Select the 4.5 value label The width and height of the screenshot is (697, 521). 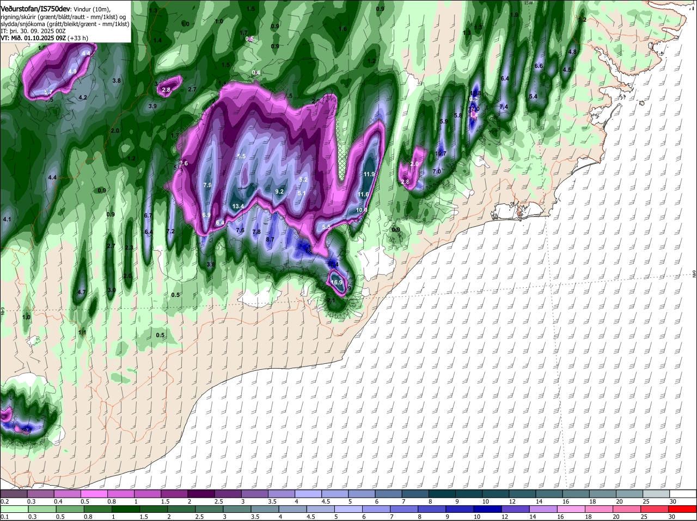567,70
